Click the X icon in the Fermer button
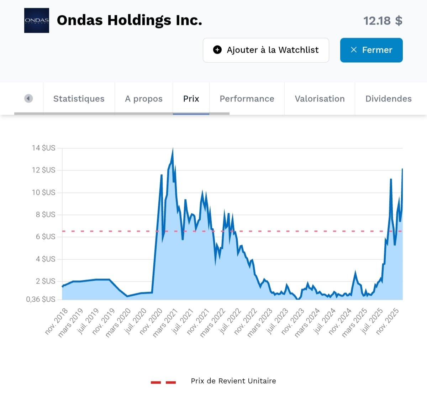 click(x=354, y=50)
